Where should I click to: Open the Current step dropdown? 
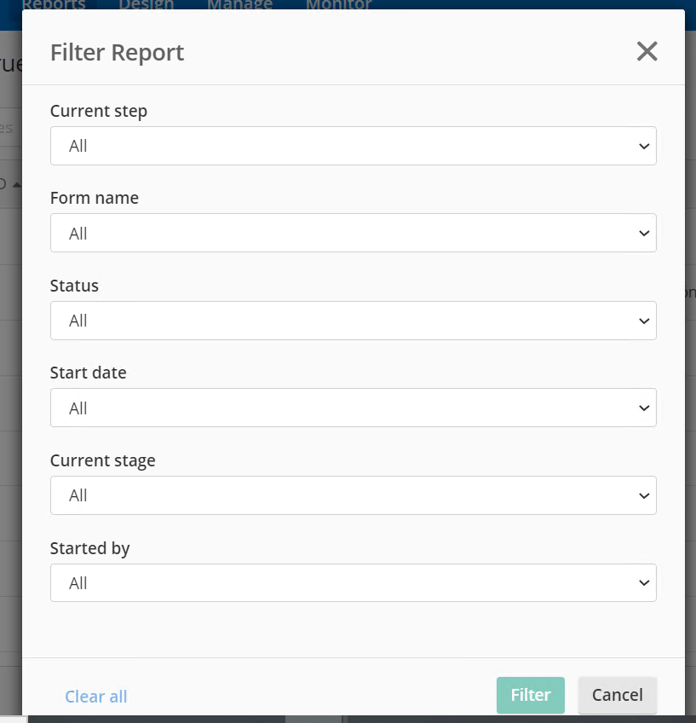[353, 146]
